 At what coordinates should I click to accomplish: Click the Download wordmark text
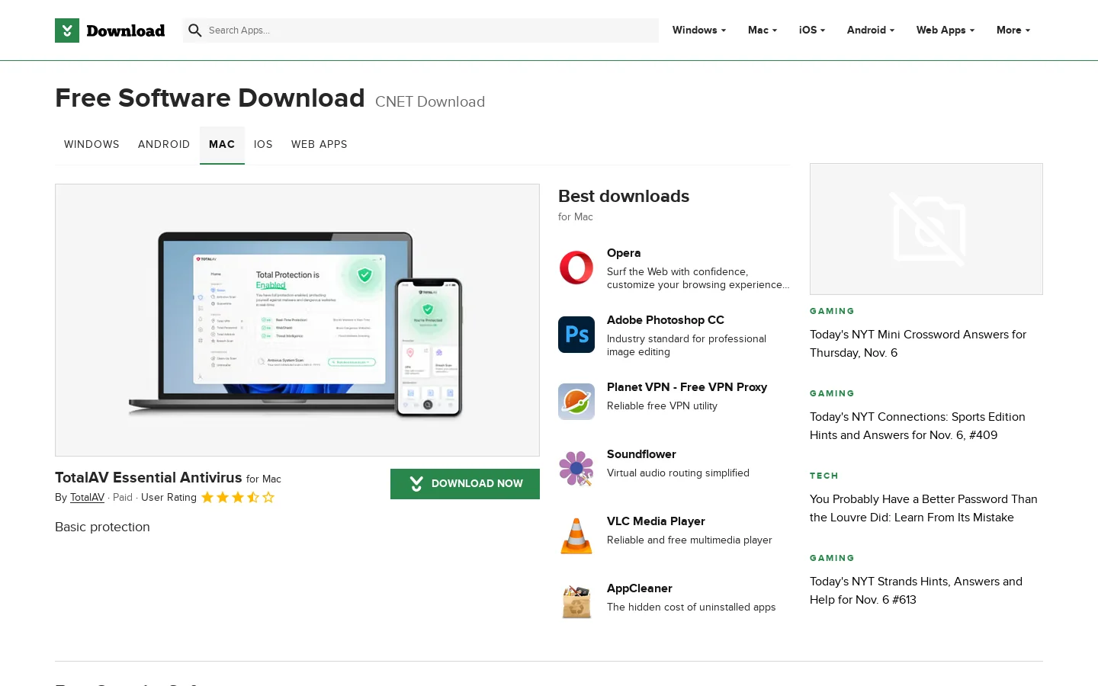126,30
